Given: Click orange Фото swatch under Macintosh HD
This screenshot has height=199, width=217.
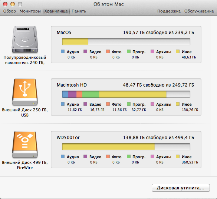Looking at the screenshot, I should coord(108,104).
